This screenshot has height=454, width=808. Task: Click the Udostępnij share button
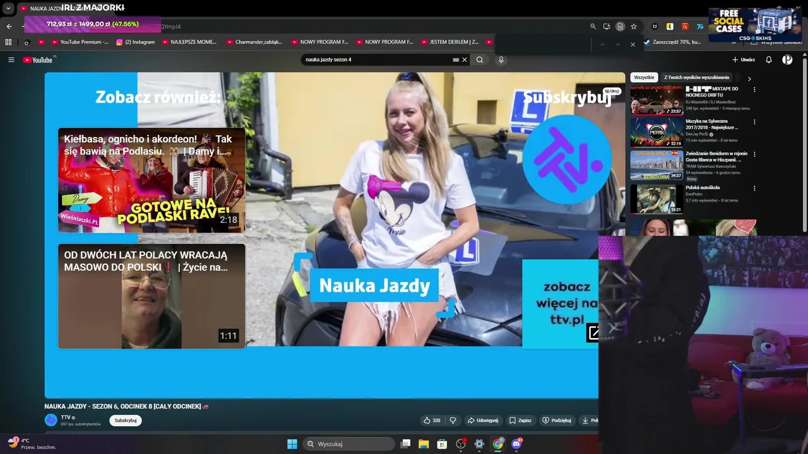pyautogui.click(x=483, y=421)
